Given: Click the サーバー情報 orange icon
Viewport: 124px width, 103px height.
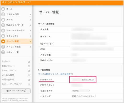Looking at the screenshot, I should (3, 41).
